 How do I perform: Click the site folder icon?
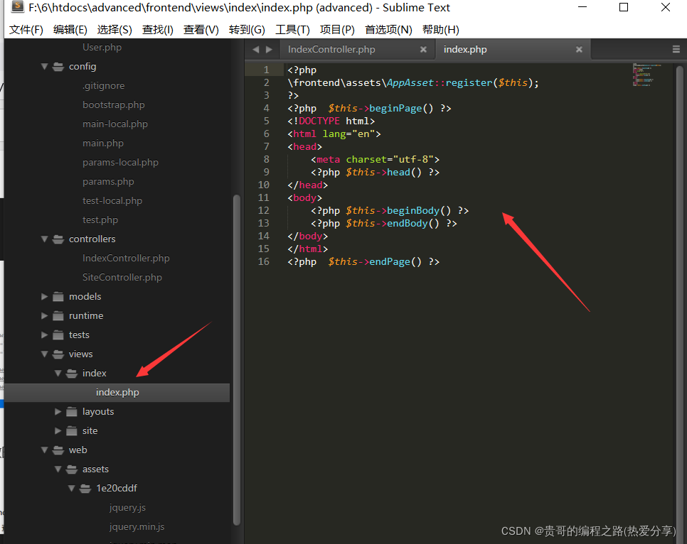point(71,430)
